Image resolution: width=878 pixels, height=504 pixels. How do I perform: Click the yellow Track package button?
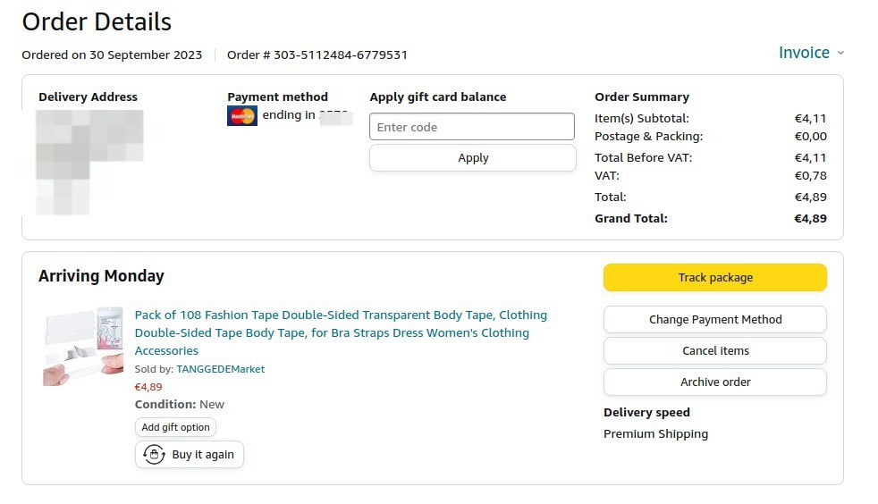tap(714, 278)
